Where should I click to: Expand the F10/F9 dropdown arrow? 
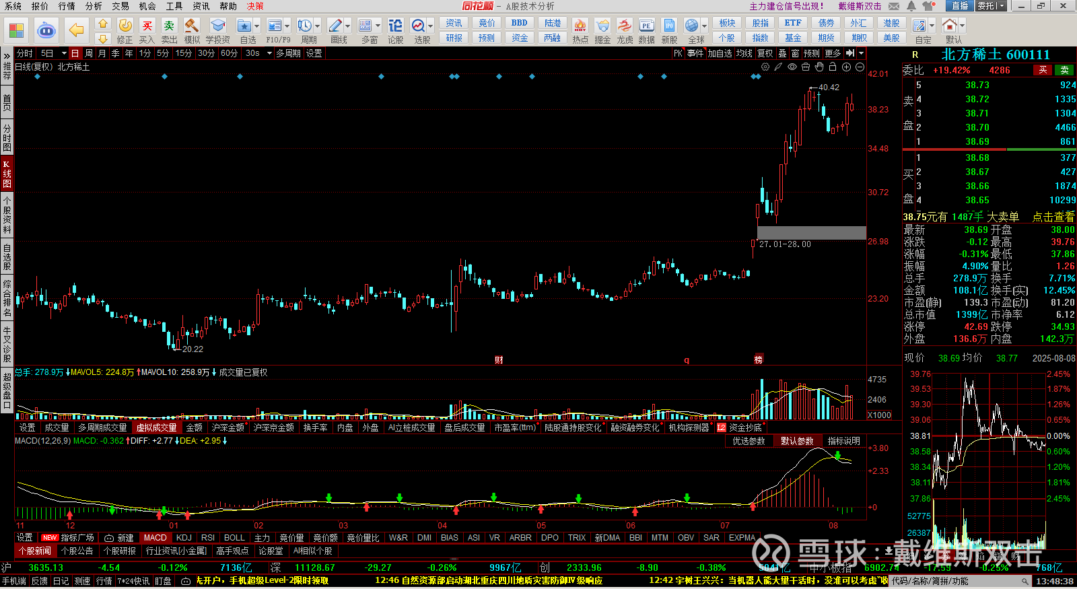pos(287,26)
